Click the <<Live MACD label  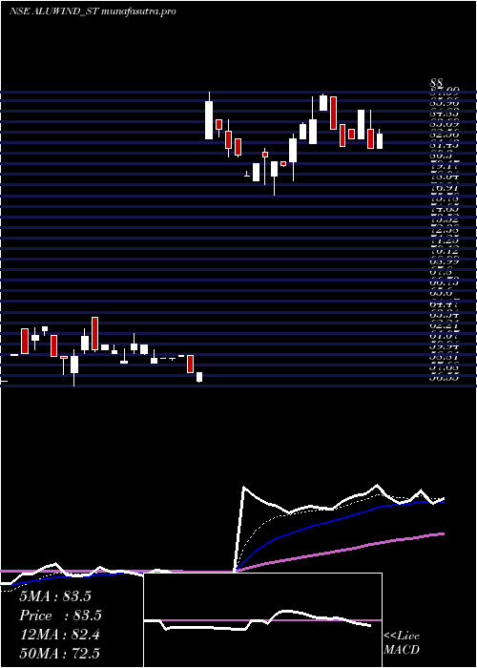(x=402, y=643)
